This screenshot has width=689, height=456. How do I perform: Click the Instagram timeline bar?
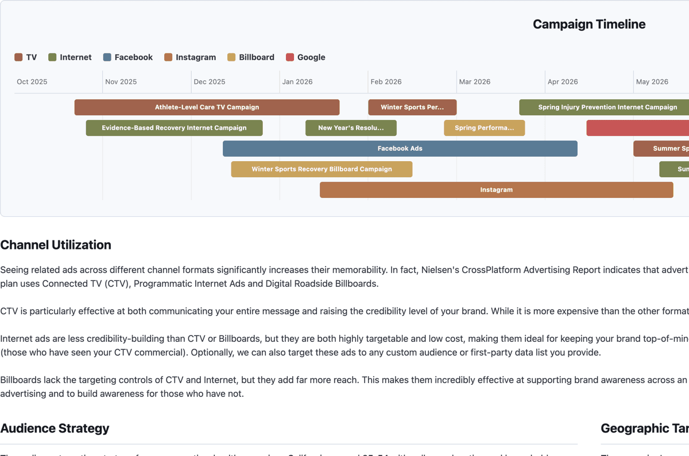coord(496,190)
